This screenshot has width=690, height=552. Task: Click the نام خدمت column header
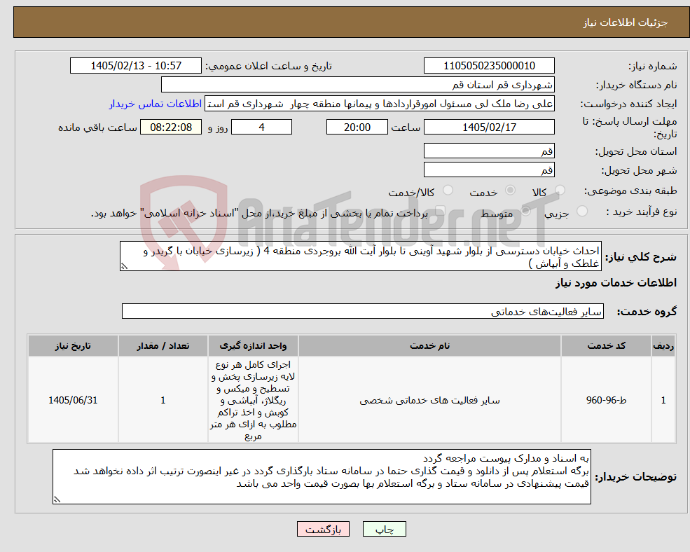pyautogui.click(x=429, y=345)
